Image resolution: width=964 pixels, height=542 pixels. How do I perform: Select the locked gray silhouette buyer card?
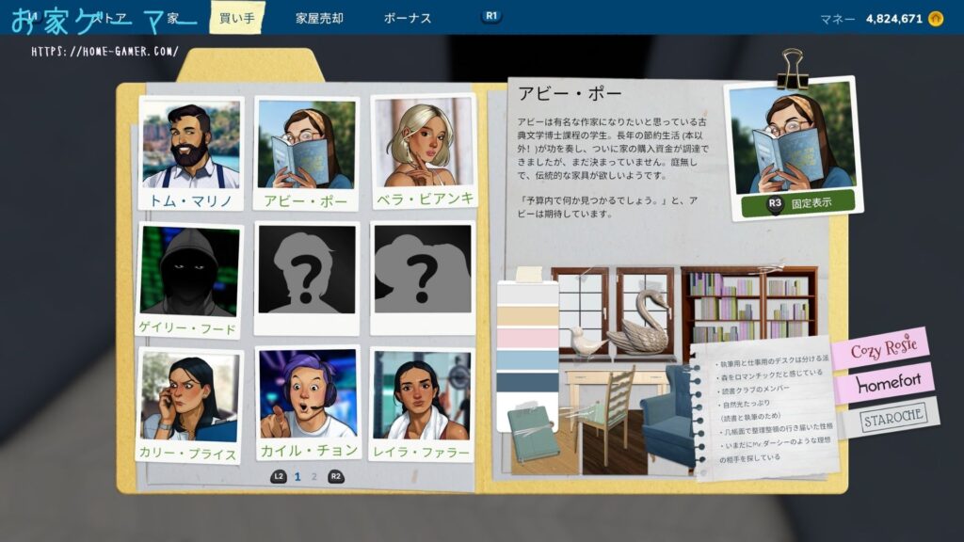(x=423, y=278)
